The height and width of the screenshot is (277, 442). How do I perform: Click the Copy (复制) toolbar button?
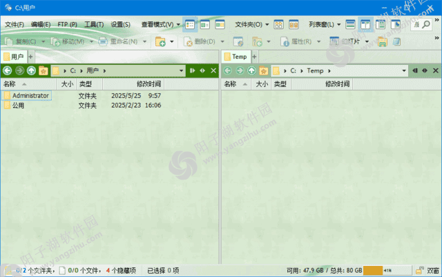coord(20,41)
